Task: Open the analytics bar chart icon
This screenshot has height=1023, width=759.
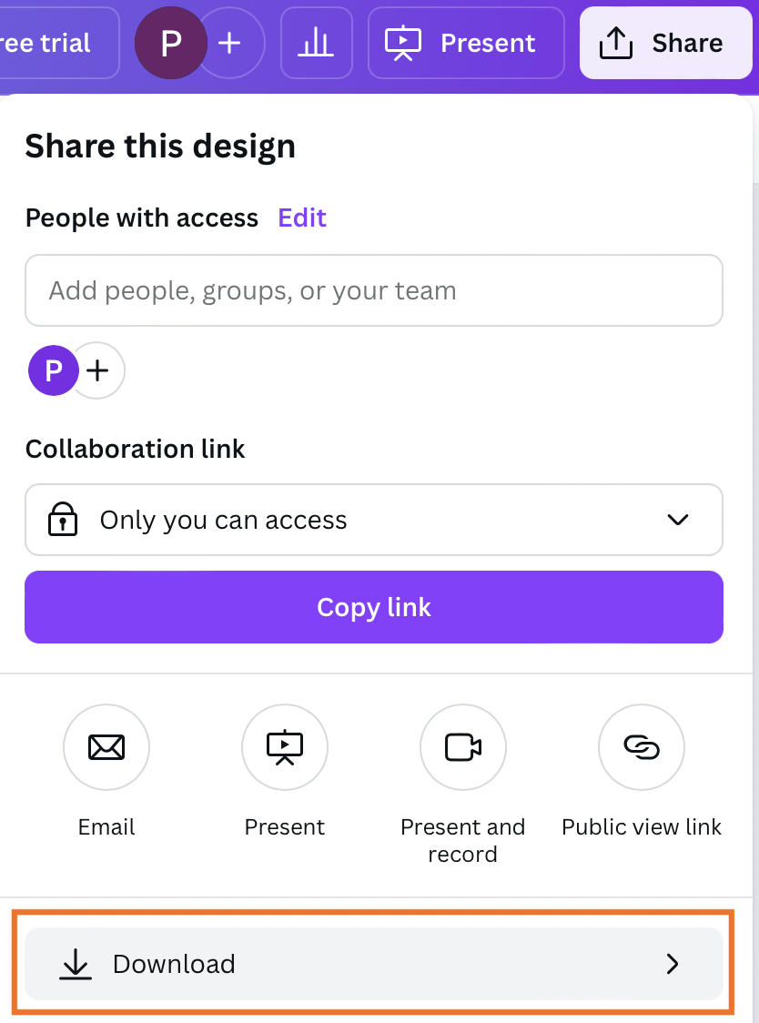Action: tap(317, 43)
